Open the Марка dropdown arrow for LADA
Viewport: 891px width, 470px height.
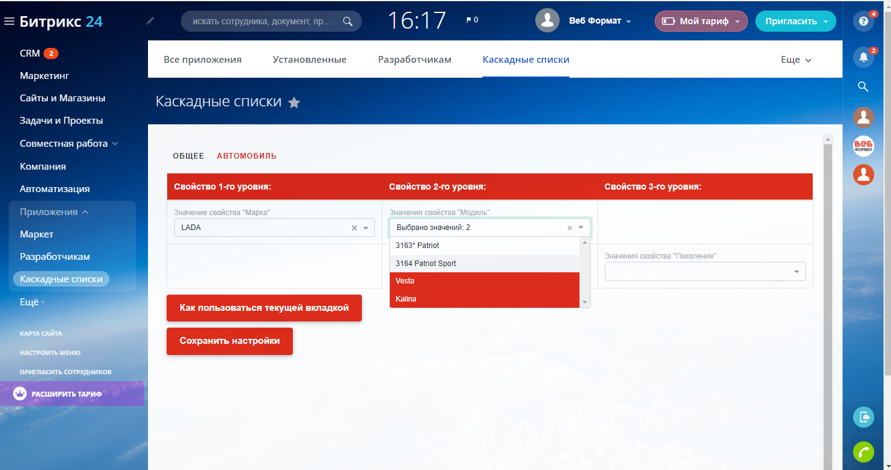[366, 228]
